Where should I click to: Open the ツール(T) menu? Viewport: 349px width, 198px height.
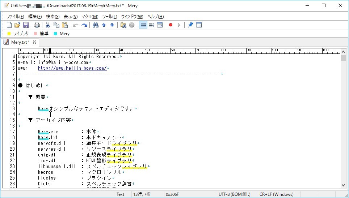tap(110, 17)
